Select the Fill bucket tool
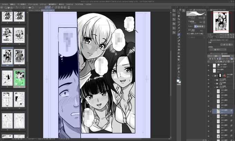The width and height of the screenshot is (235, 141). [179, 56]
